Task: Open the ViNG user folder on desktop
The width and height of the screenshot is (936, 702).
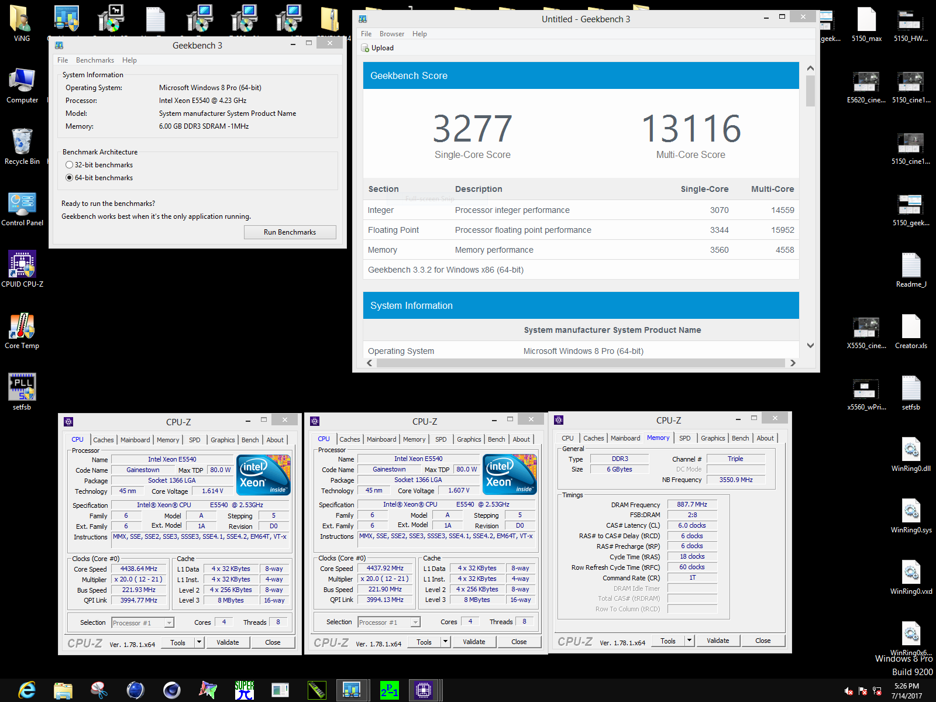Action: [22, 23]
